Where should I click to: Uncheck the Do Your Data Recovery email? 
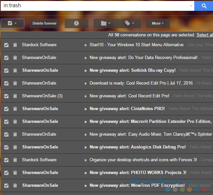pos(7,58)
